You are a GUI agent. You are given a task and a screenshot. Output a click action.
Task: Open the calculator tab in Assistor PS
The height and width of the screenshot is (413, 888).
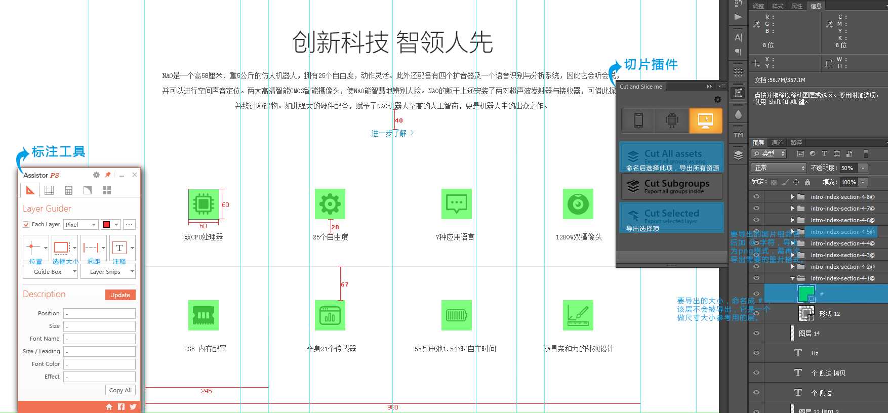68,190
